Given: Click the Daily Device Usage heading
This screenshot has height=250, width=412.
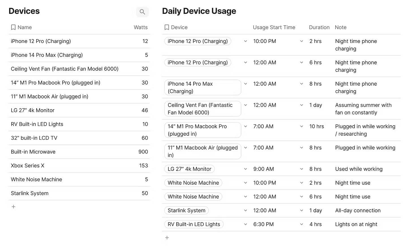Looking at the screenshot, I should [199, 11].
